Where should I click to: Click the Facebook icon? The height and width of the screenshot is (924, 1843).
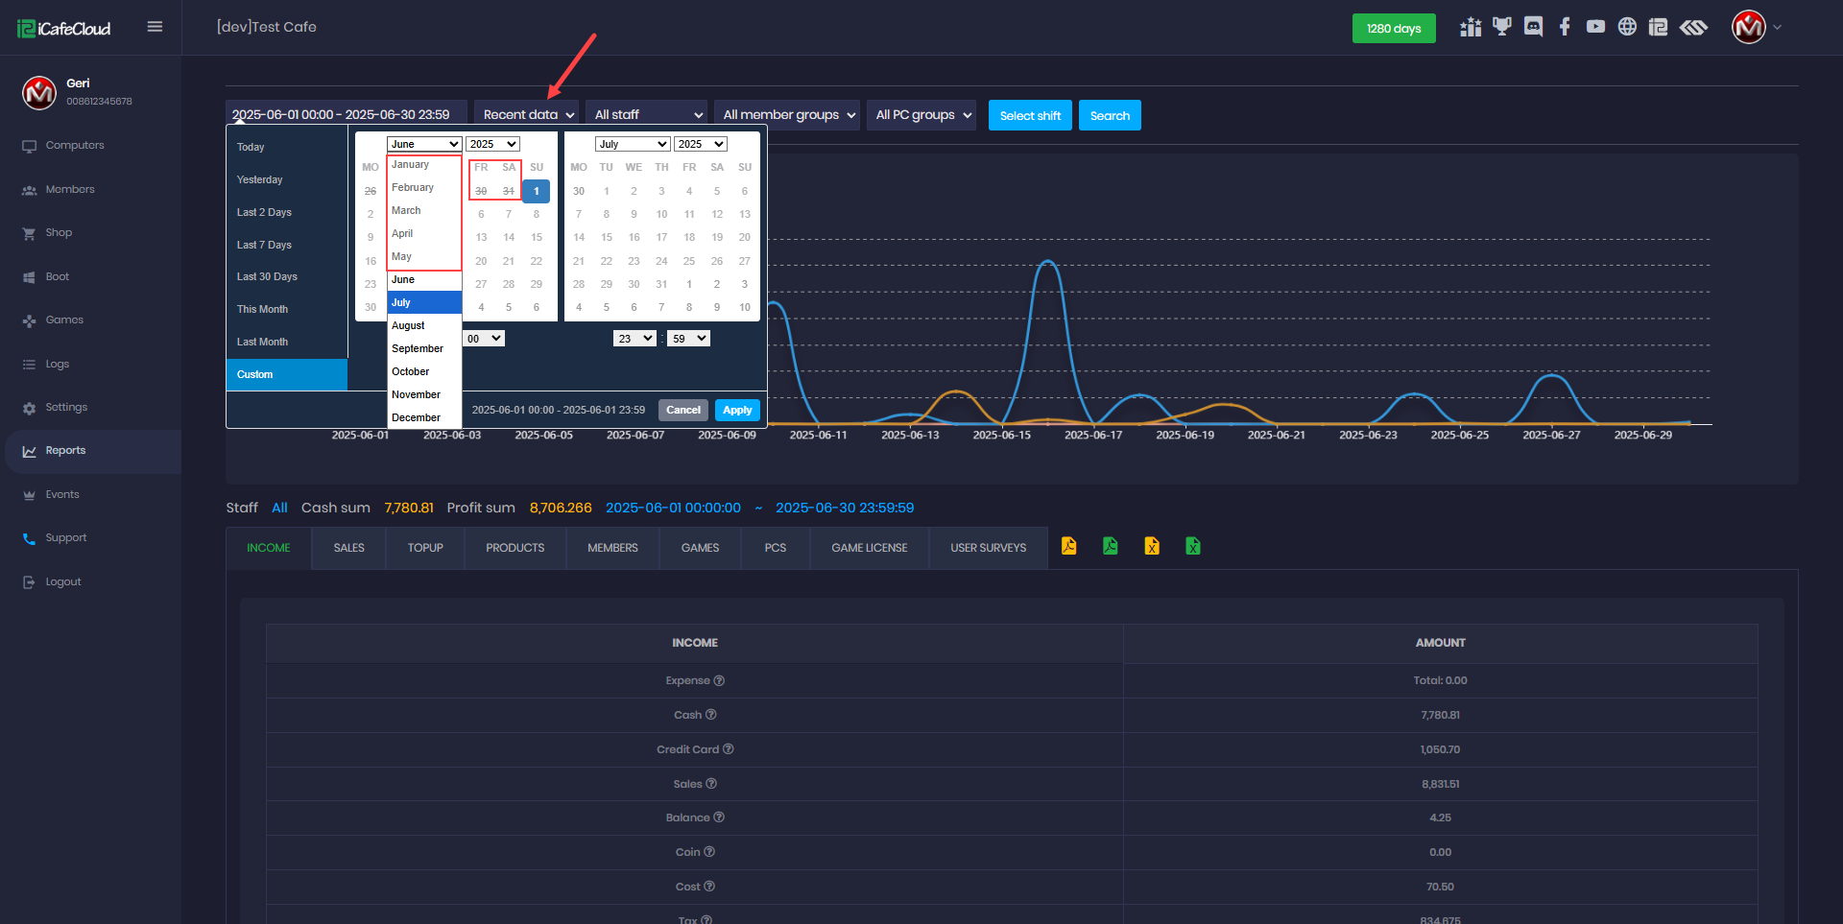coord(1565,27)
